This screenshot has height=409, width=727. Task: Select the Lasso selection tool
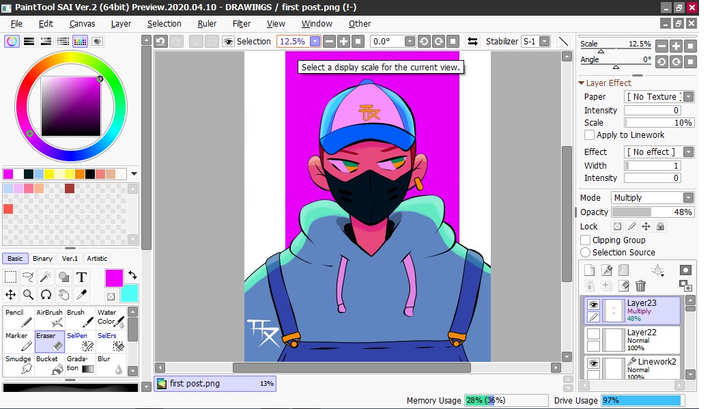[28, 277]
